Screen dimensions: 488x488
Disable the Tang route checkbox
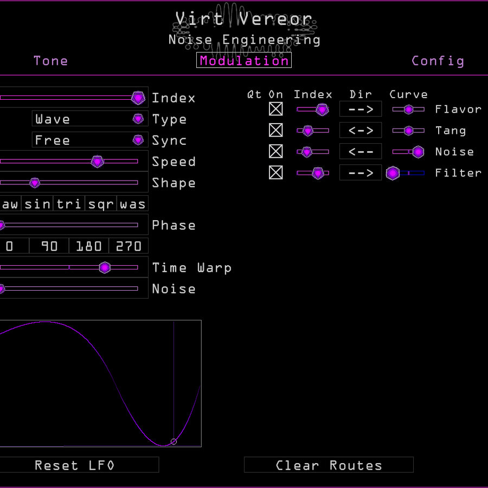[276, 131]
